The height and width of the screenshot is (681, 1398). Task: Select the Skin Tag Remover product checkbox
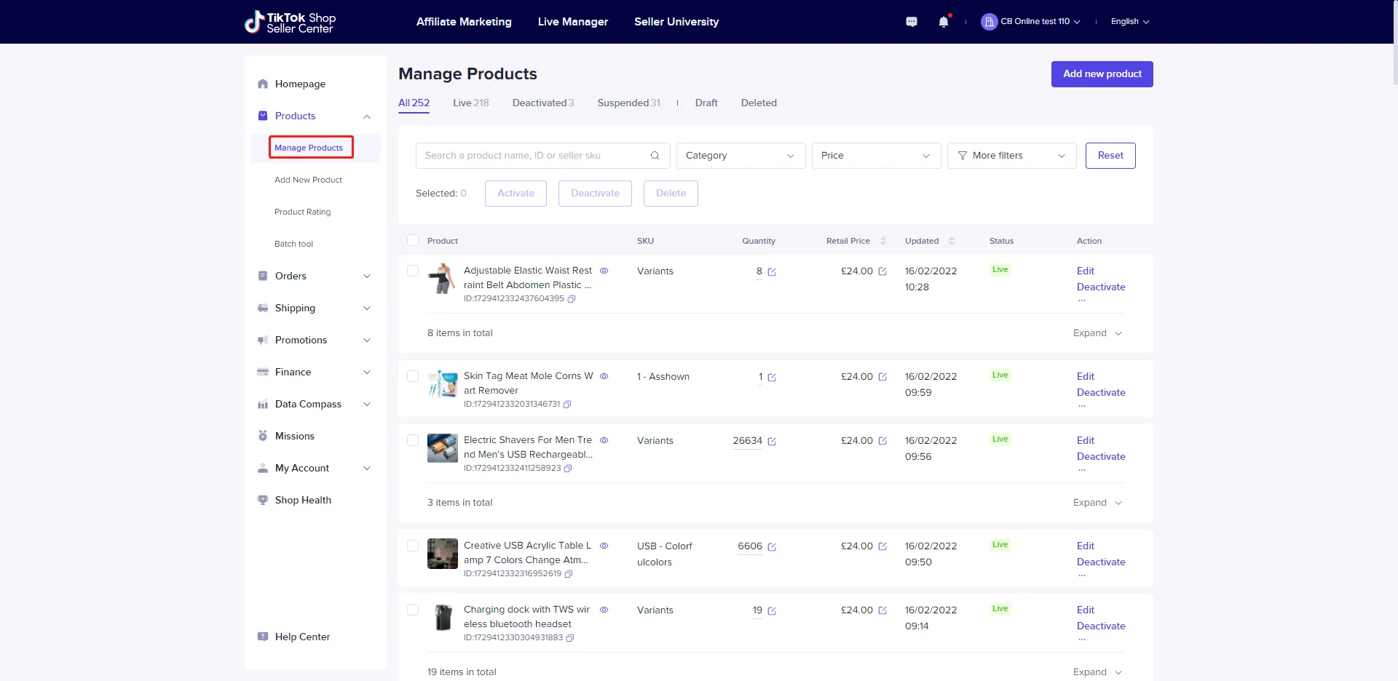pyautogui.click(x=413, y=376)
